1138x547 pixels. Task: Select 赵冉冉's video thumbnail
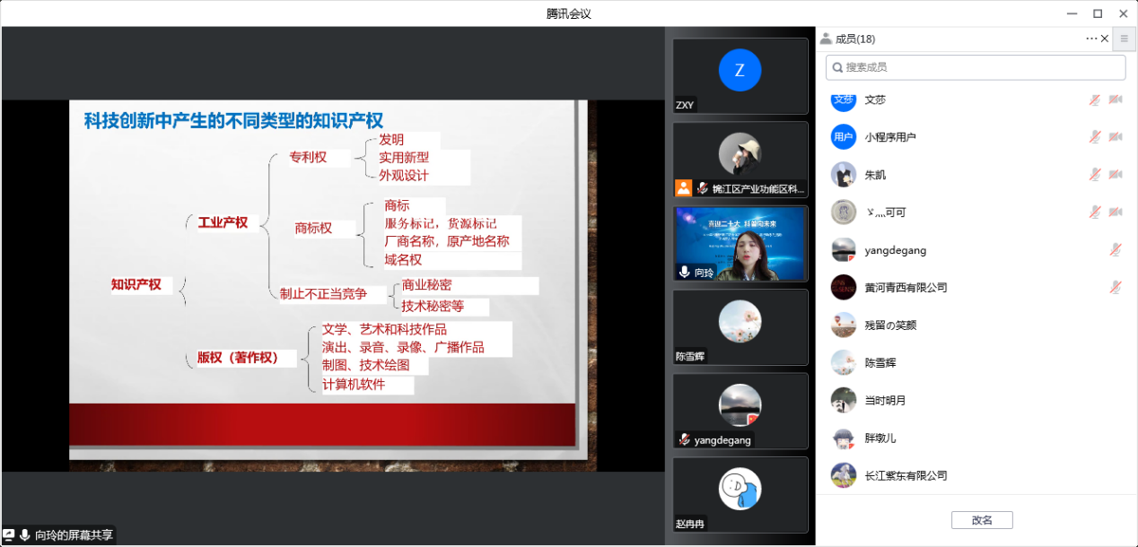click(x=740, y=495)
